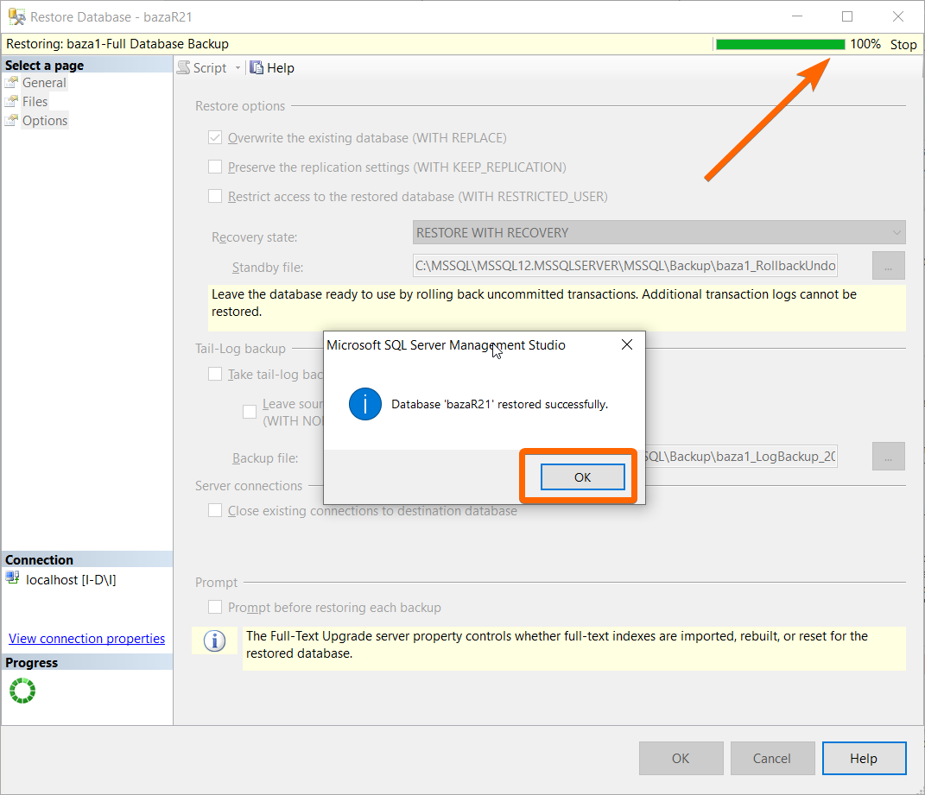Select the Options page
This screenshot has width=925, height=795.
[x=45, y=120]
